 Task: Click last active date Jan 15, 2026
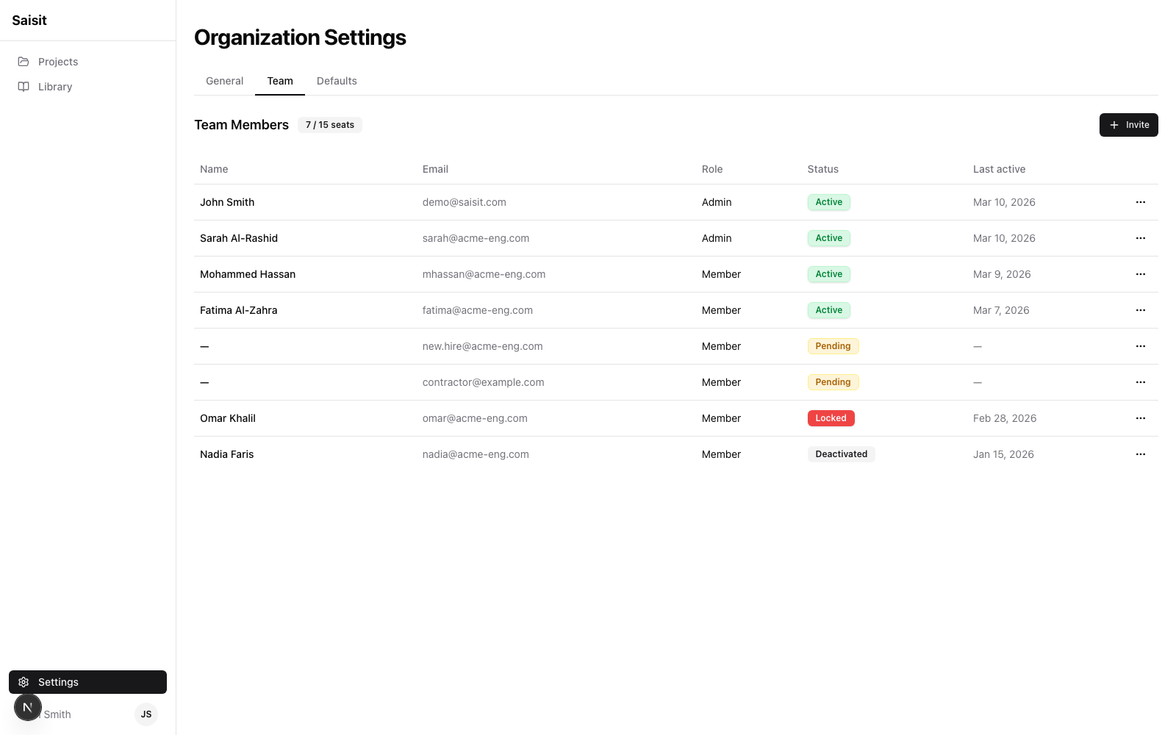pos(1003,454)
